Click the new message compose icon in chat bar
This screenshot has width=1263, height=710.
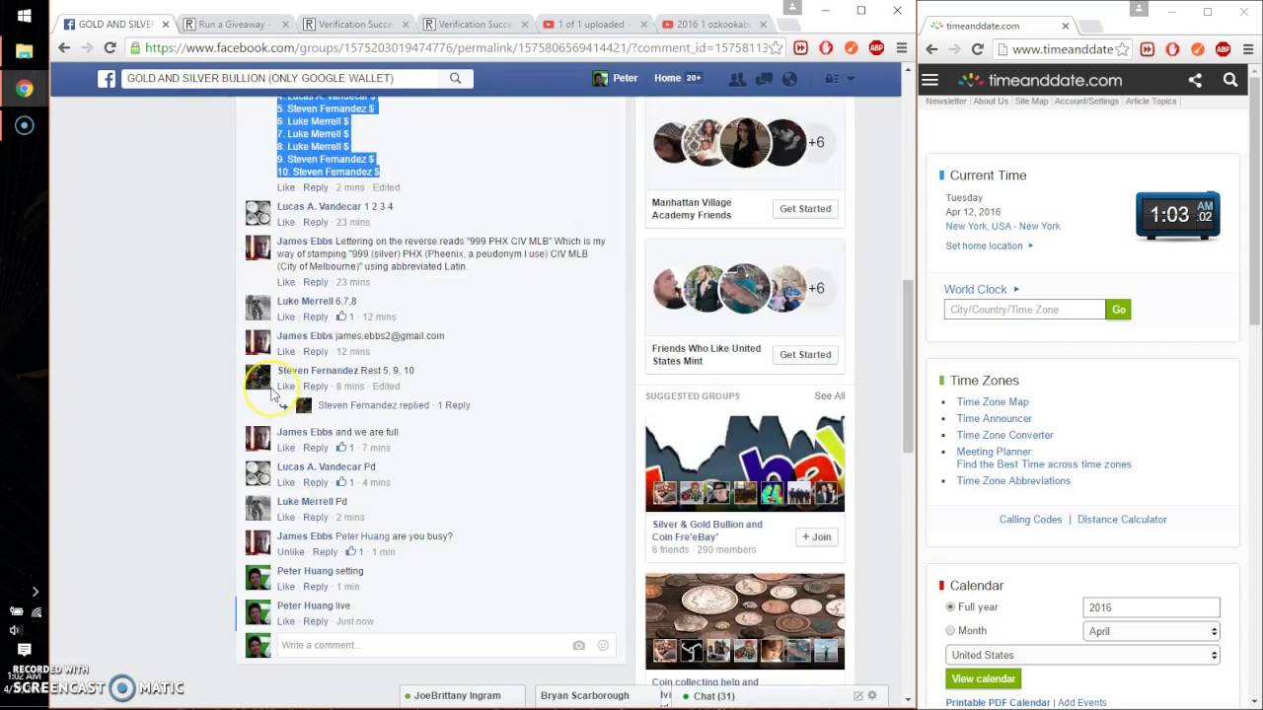pyautogui.click(x=858, y=696)
